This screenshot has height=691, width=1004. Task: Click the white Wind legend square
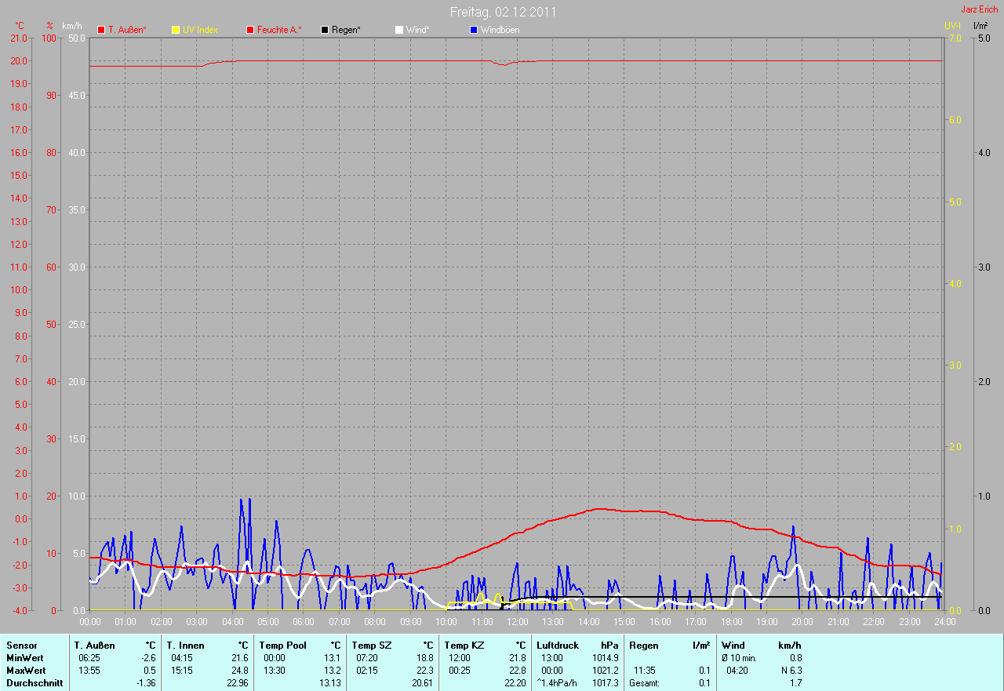tap(399, 30)
